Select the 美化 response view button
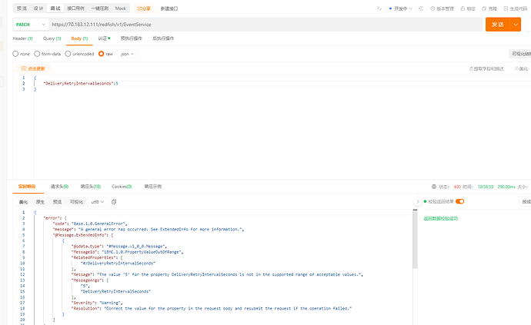The height and width of the screenshot is (325, 531). click(24, 202)
